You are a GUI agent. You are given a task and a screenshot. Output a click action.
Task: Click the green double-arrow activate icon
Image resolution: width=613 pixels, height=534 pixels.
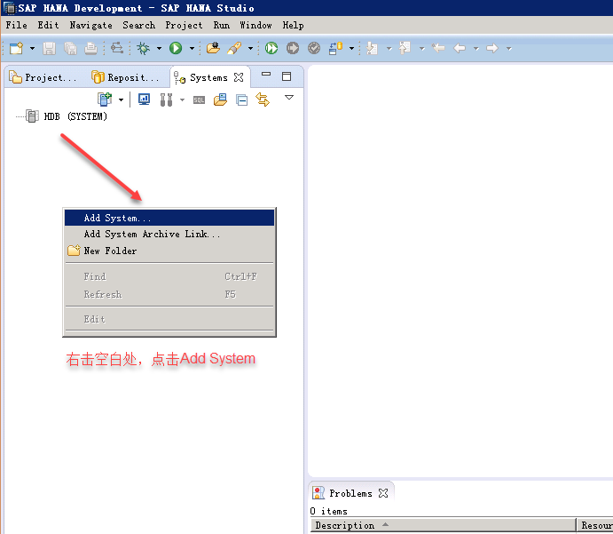pyautogui.click(x=271, y=48)
